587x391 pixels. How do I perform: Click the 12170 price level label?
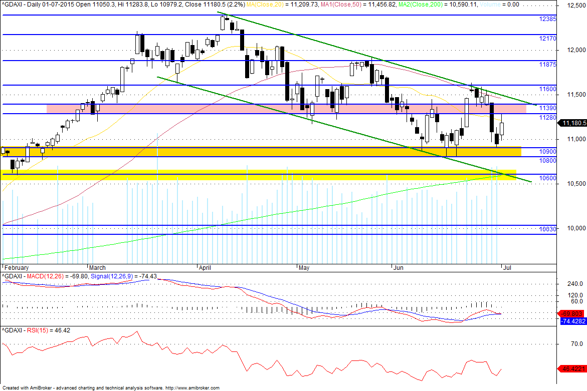(x=547, y=39)
